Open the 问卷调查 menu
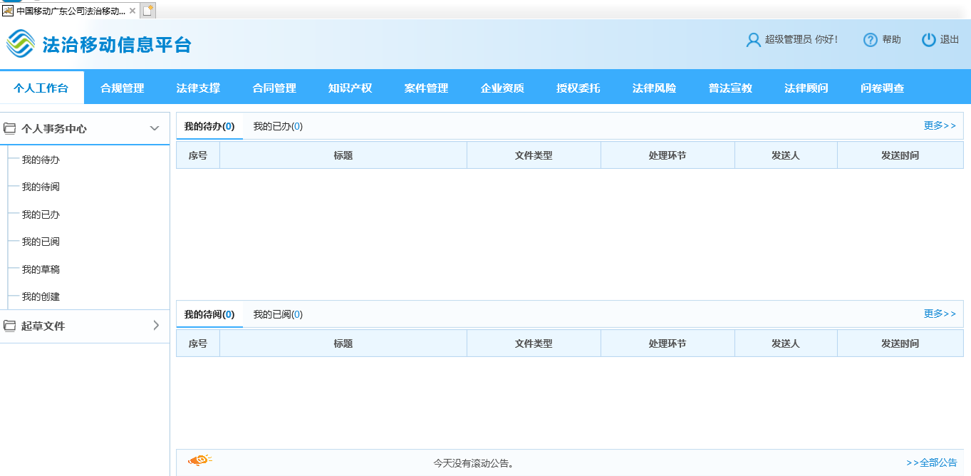The image size is (971, 476). click(882, 88)
